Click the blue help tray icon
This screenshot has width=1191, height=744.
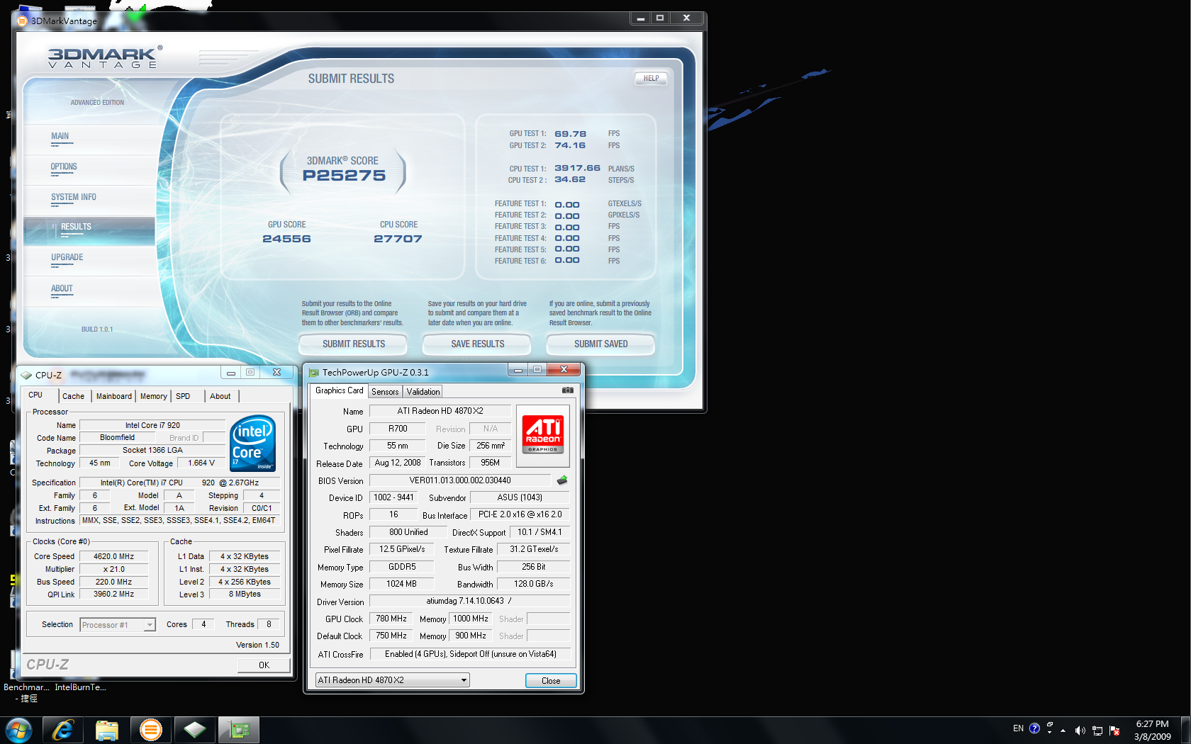1034,728
